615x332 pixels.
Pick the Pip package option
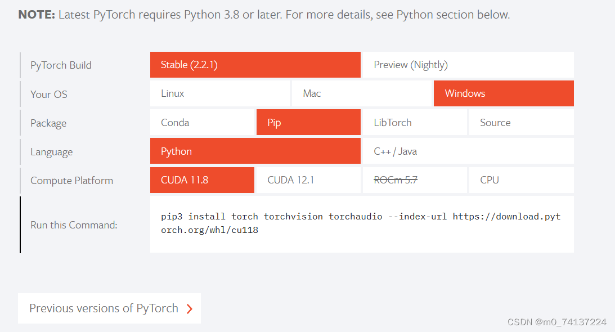(308, 123)
